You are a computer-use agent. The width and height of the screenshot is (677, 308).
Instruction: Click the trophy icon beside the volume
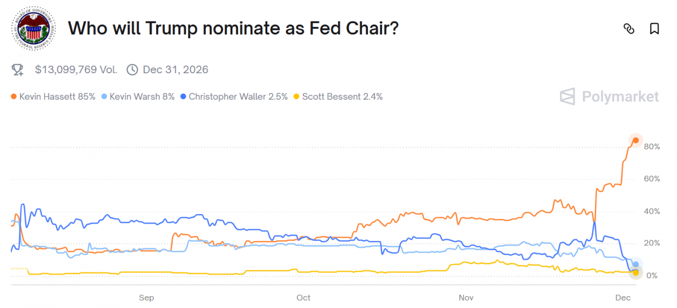point(18,70)
